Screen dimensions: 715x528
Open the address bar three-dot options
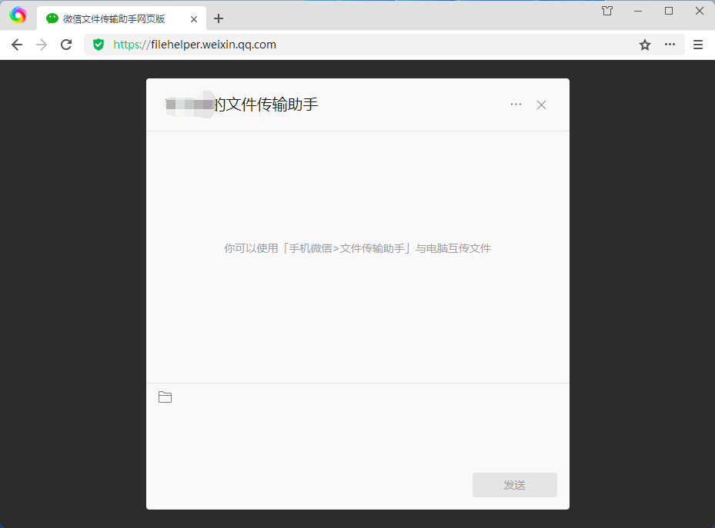pyautogui.click(x=670, y=44)
